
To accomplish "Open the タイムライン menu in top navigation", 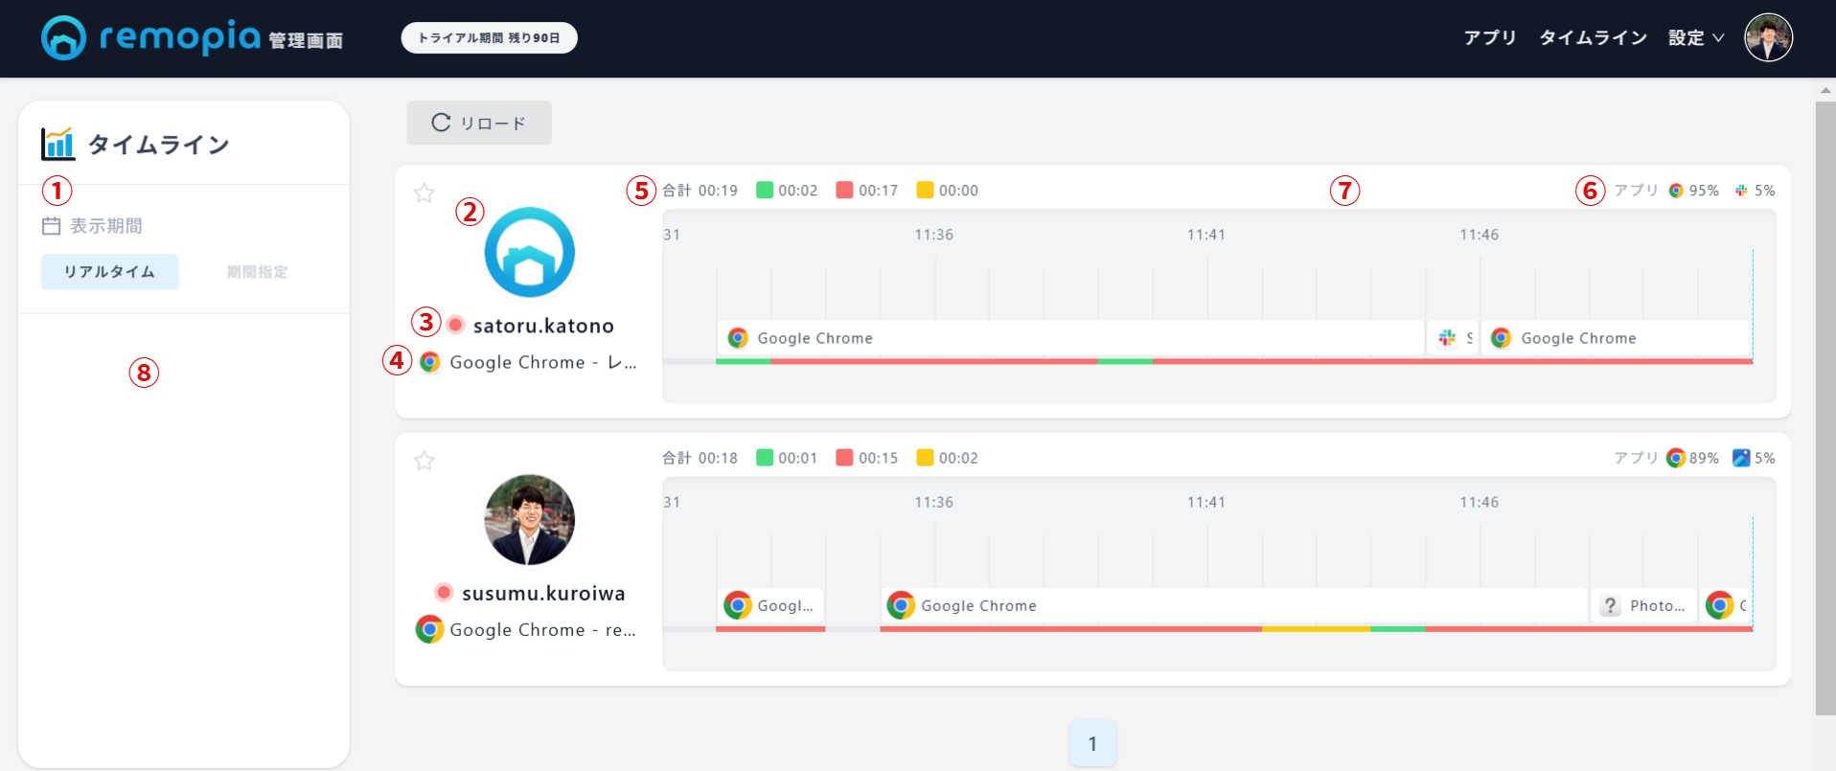I will (x=1593, y=37).
